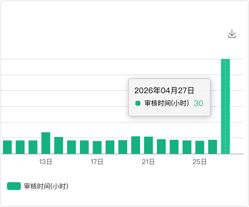Click the 17日 x-axis label

[97, 162]
